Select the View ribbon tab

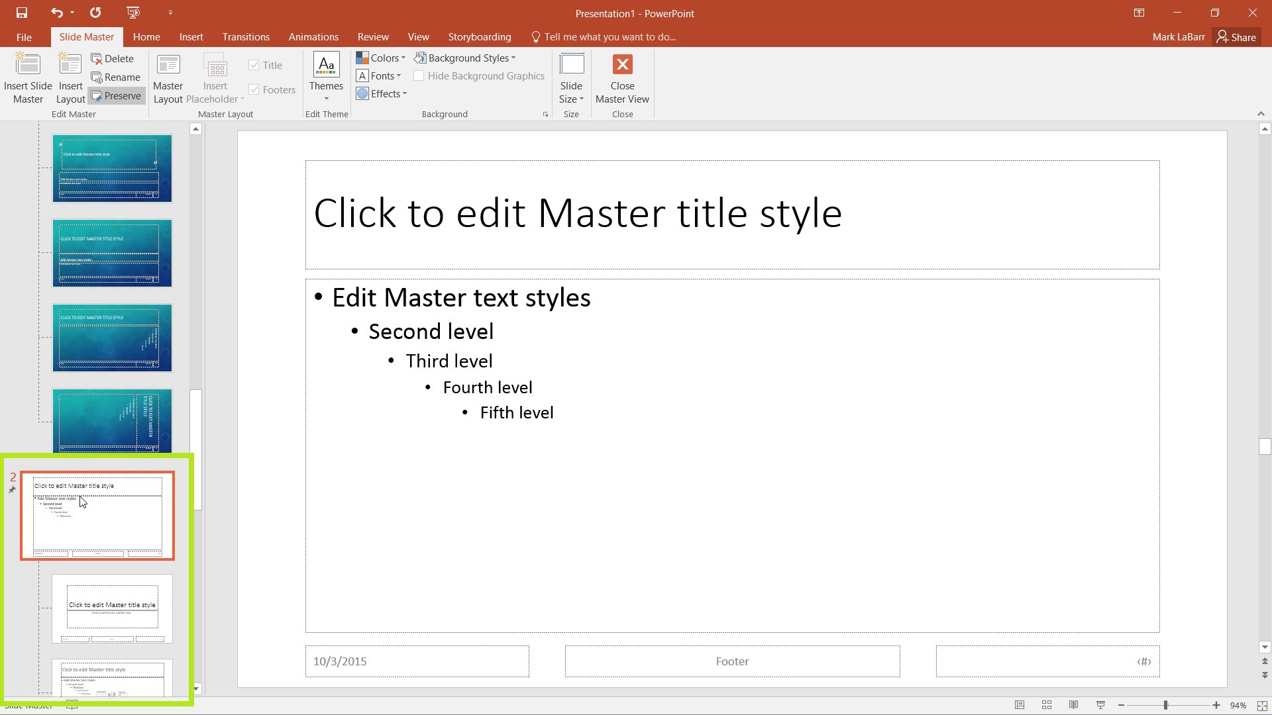coord(417,36)
